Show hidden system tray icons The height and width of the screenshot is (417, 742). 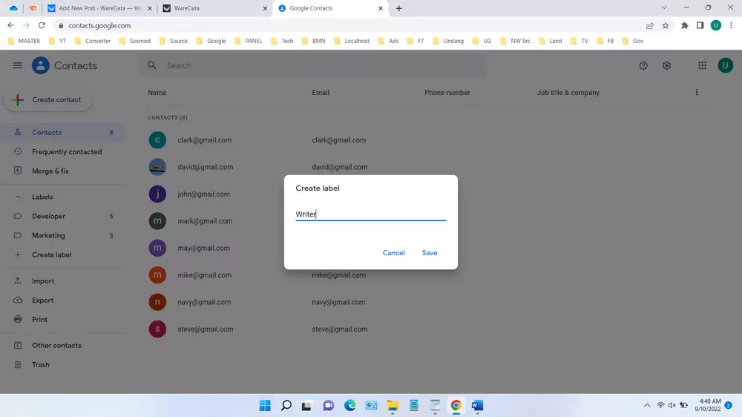[x=647, y=405]
